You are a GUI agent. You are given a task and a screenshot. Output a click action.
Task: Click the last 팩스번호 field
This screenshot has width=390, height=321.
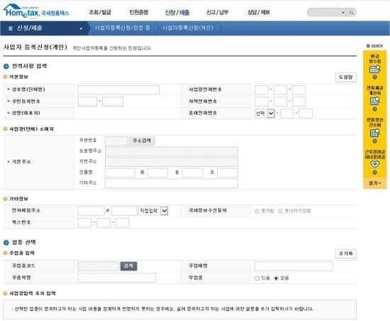[x=122, y=222]
